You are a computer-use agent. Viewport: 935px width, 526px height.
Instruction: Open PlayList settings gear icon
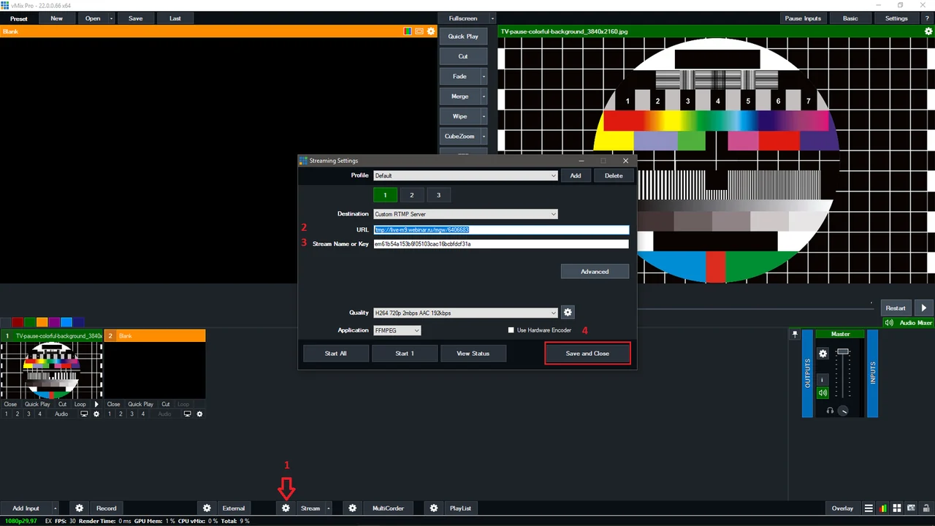(434, 508)
